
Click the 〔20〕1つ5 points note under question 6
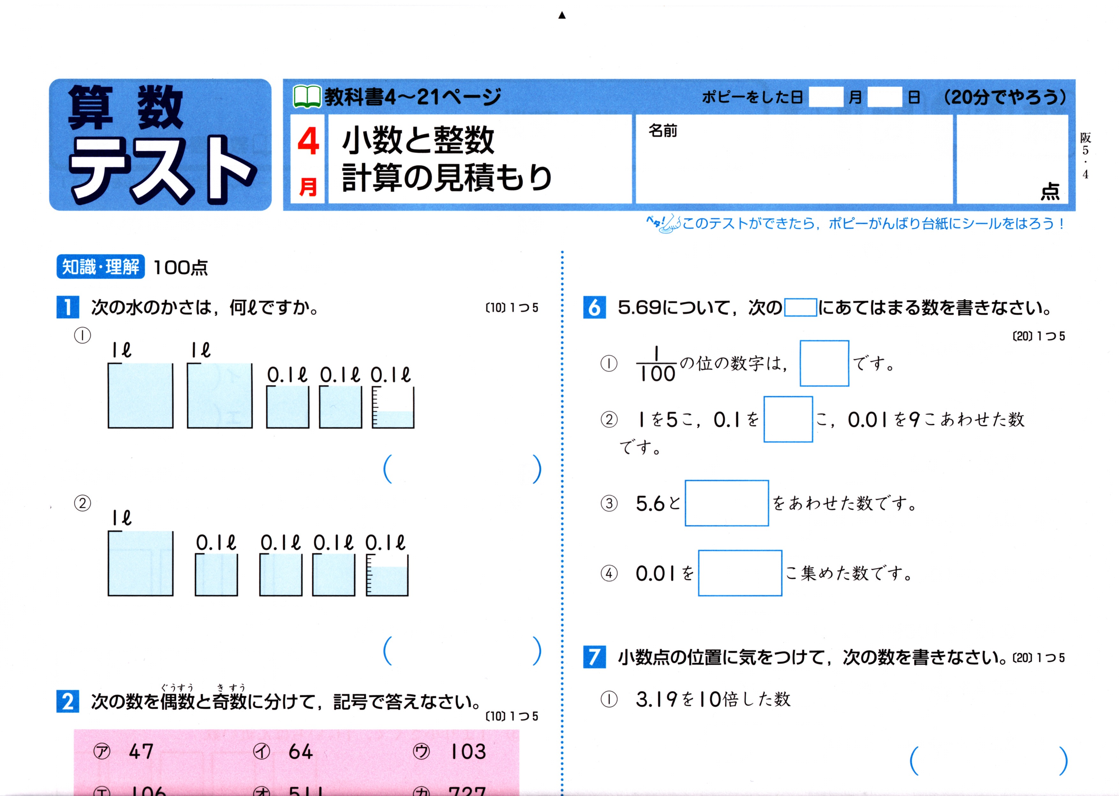(x=1039, y=336)
